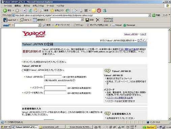Open the Back button history dropdown arrow
The image size is (171, 129).
point(13,10)
